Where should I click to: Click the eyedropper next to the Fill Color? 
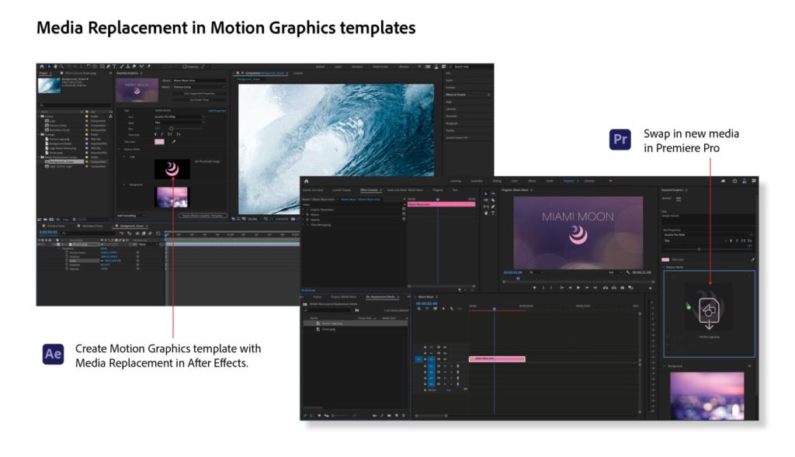coord(174,142)
